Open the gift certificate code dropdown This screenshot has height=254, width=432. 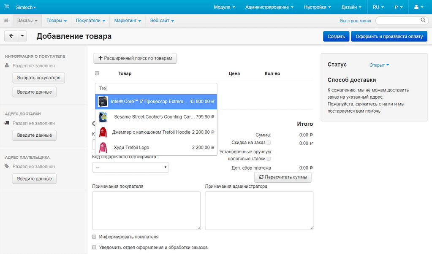pyautogui.click(x=130, y=168)
